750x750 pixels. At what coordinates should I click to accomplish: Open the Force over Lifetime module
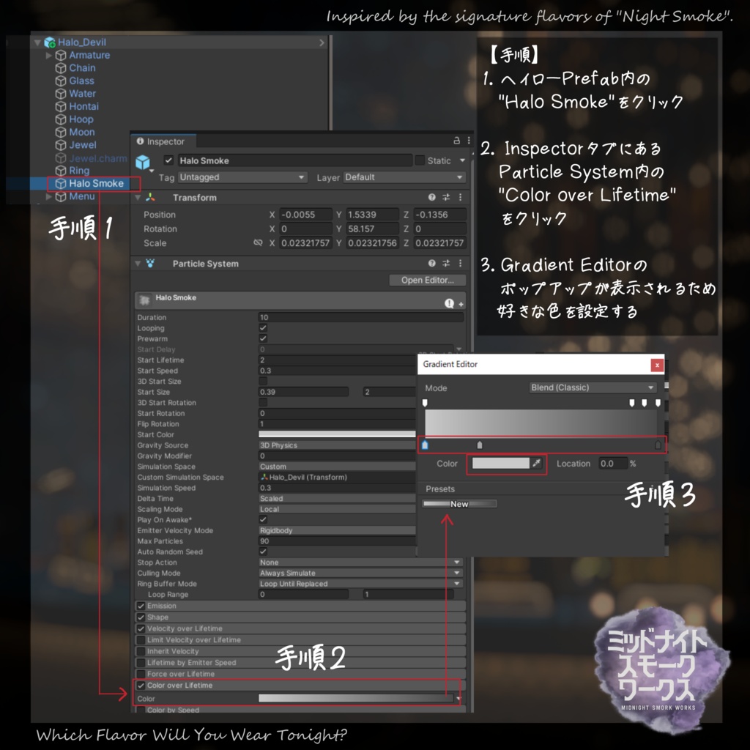click(x=301, y=674)
